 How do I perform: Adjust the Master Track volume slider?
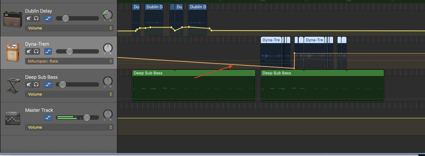click(x=87, y=117)
